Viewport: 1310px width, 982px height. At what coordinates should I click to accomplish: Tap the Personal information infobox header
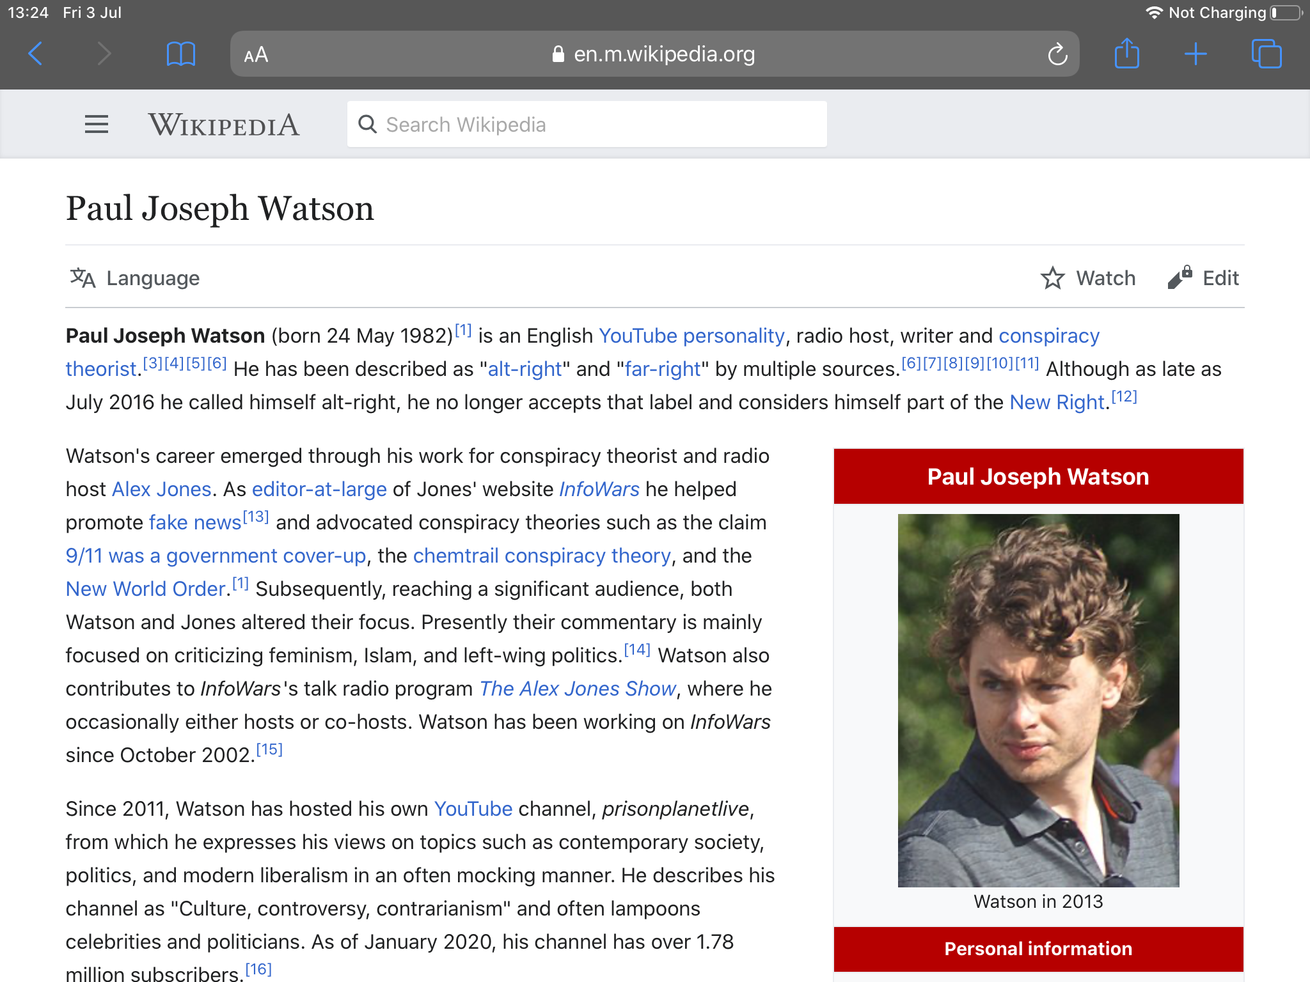tap(1038, 949)
